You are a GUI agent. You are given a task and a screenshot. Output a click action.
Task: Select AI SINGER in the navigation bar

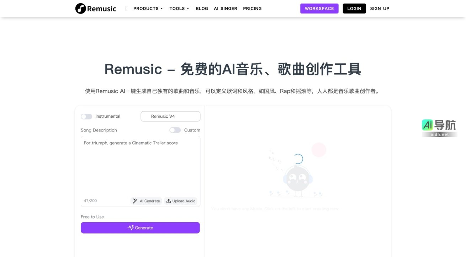[x=225, y=8]
